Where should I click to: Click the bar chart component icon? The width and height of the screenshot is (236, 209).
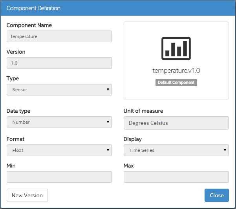pyautogui.click(x=176, y=49)
